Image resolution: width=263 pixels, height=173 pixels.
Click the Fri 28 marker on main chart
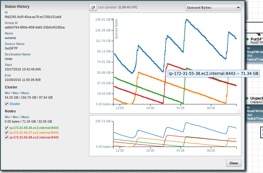pos(181,108)
